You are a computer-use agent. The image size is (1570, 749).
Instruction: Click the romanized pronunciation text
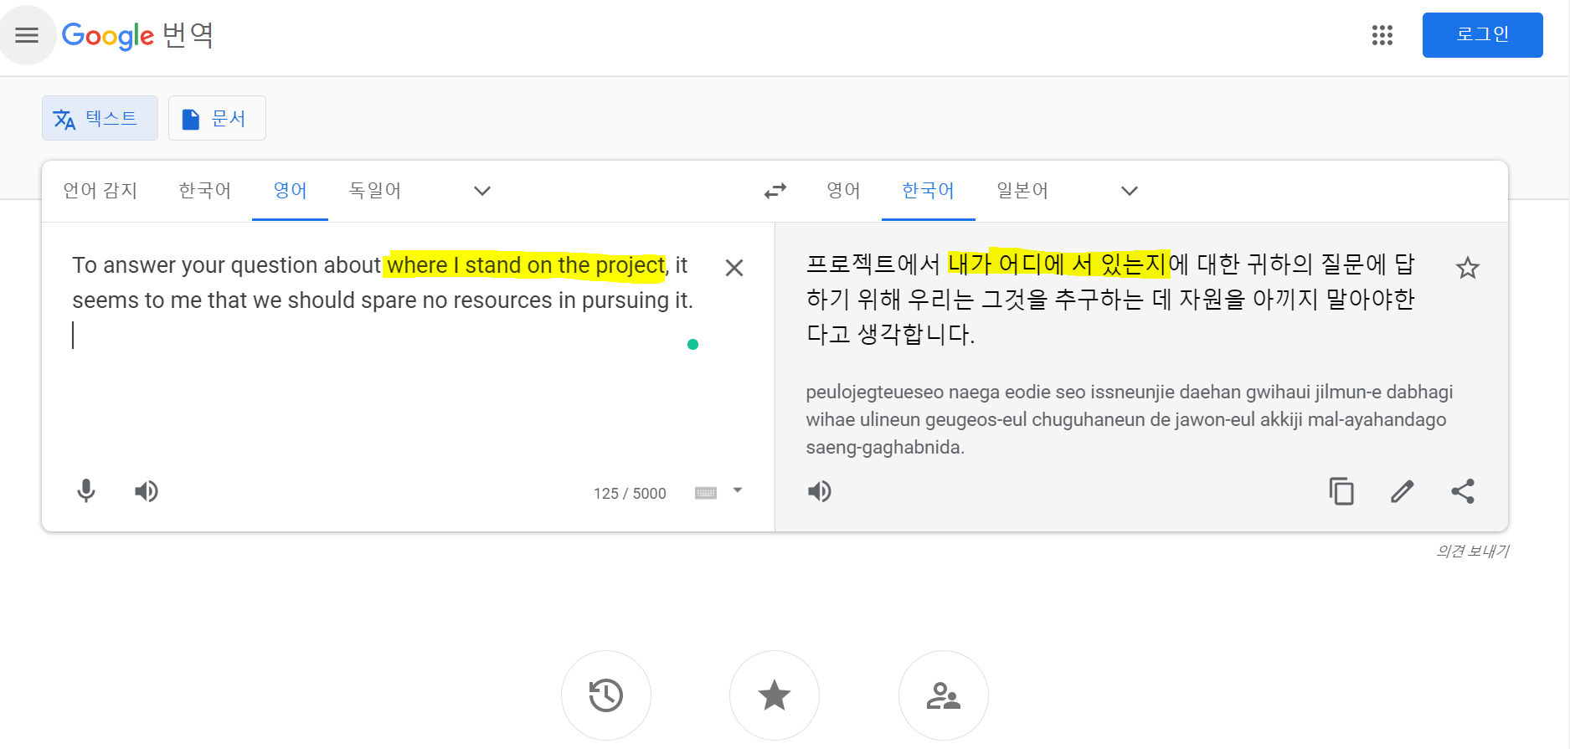click(x=1129, y=419)
